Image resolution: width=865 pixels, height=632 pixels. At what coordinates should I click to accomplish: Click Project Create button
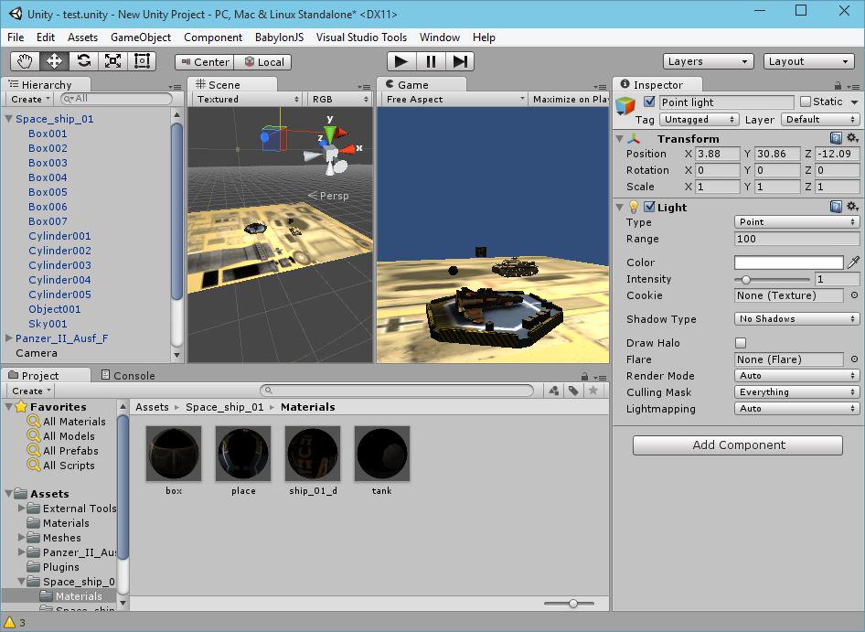click(31, 391)
